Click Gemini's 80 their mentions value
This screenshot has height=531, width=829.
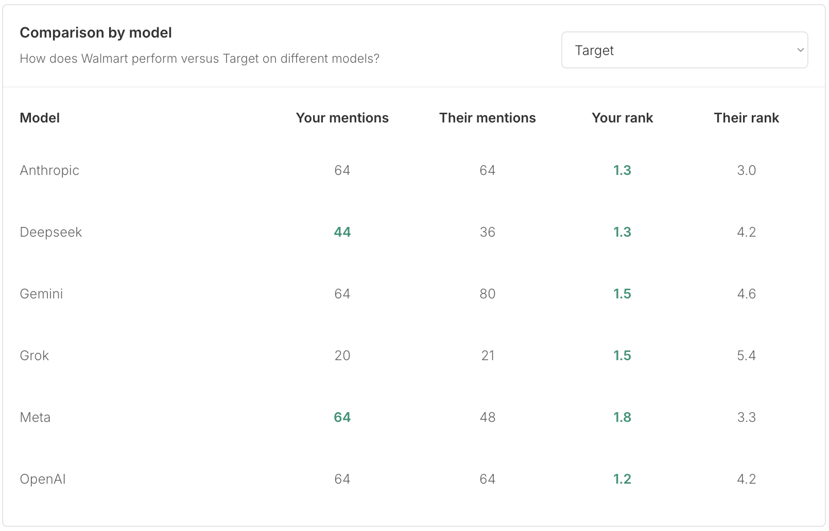pos(487,294)
